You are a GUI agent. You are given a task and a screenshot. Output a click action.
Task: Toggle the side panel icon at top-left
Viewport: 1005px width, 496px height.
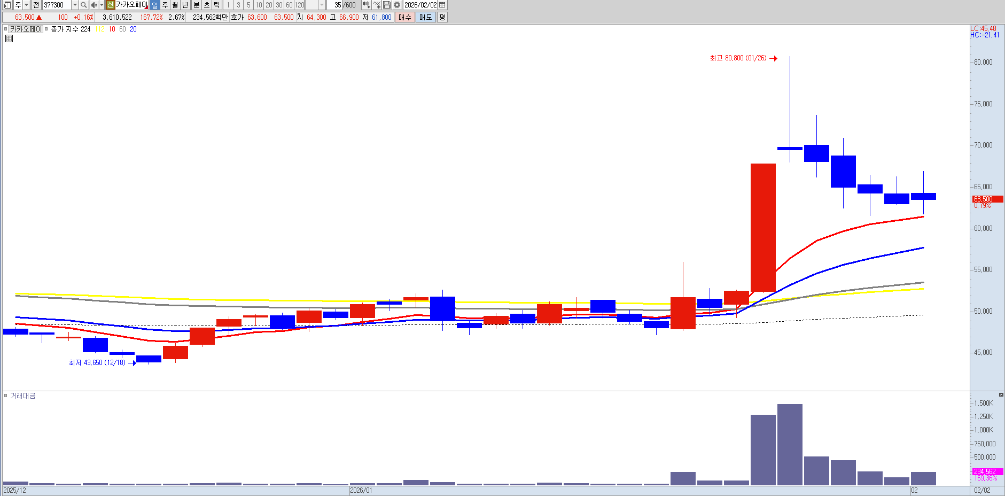point(7,5)
